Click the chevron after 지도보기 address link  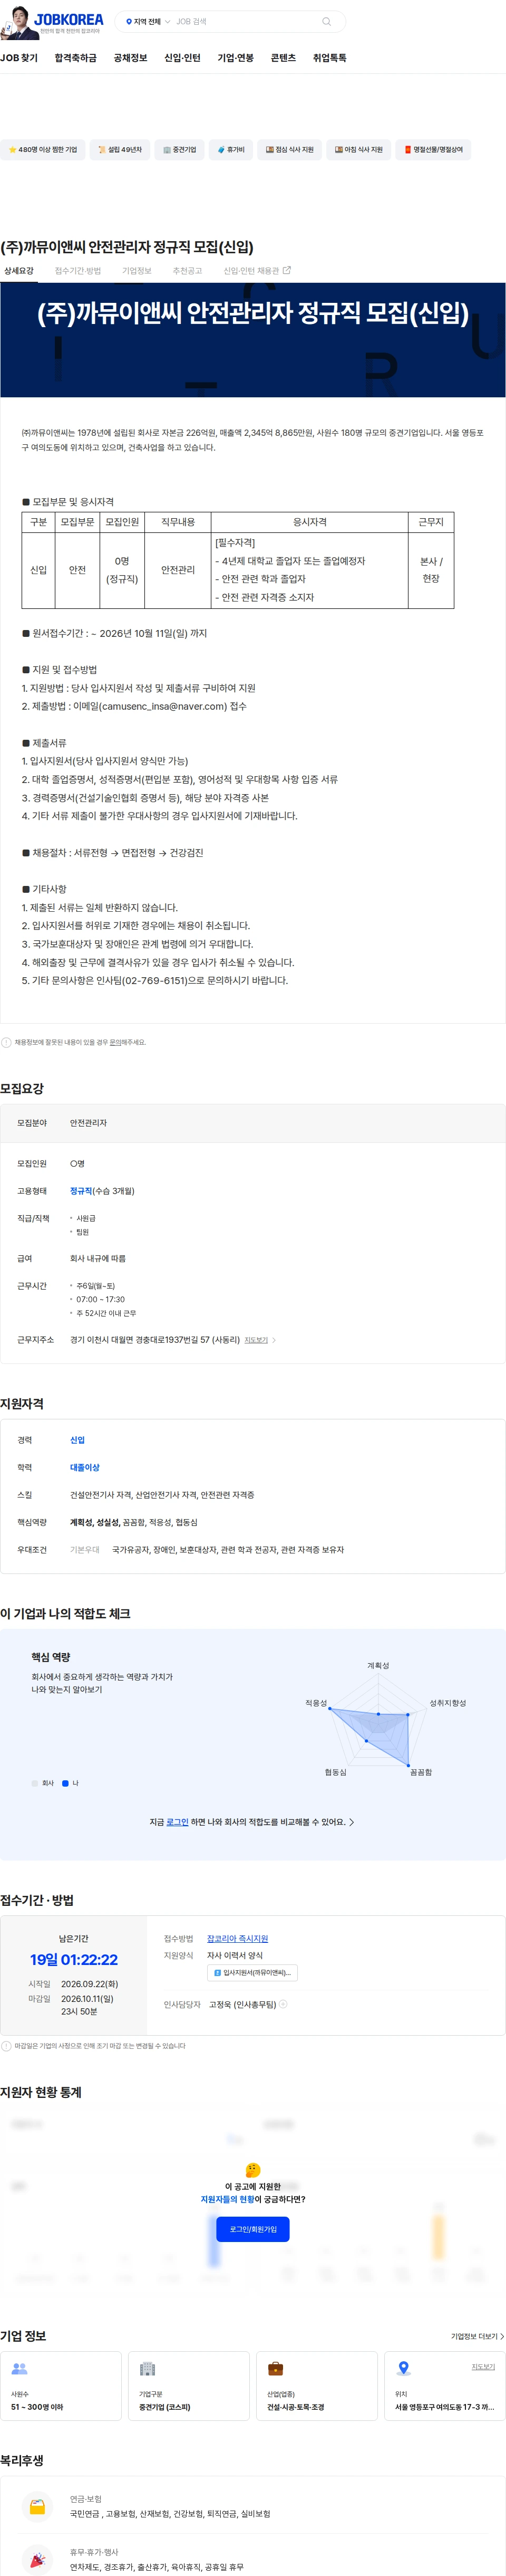(x=275, y=1340)
